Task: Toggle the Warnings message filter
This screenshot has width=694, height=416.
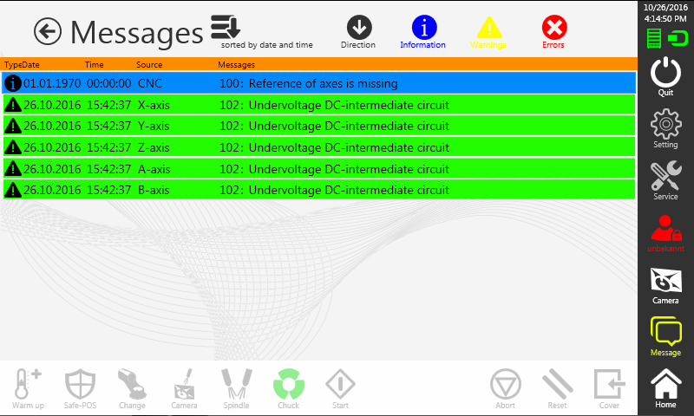Action: (x=488, y=28)
